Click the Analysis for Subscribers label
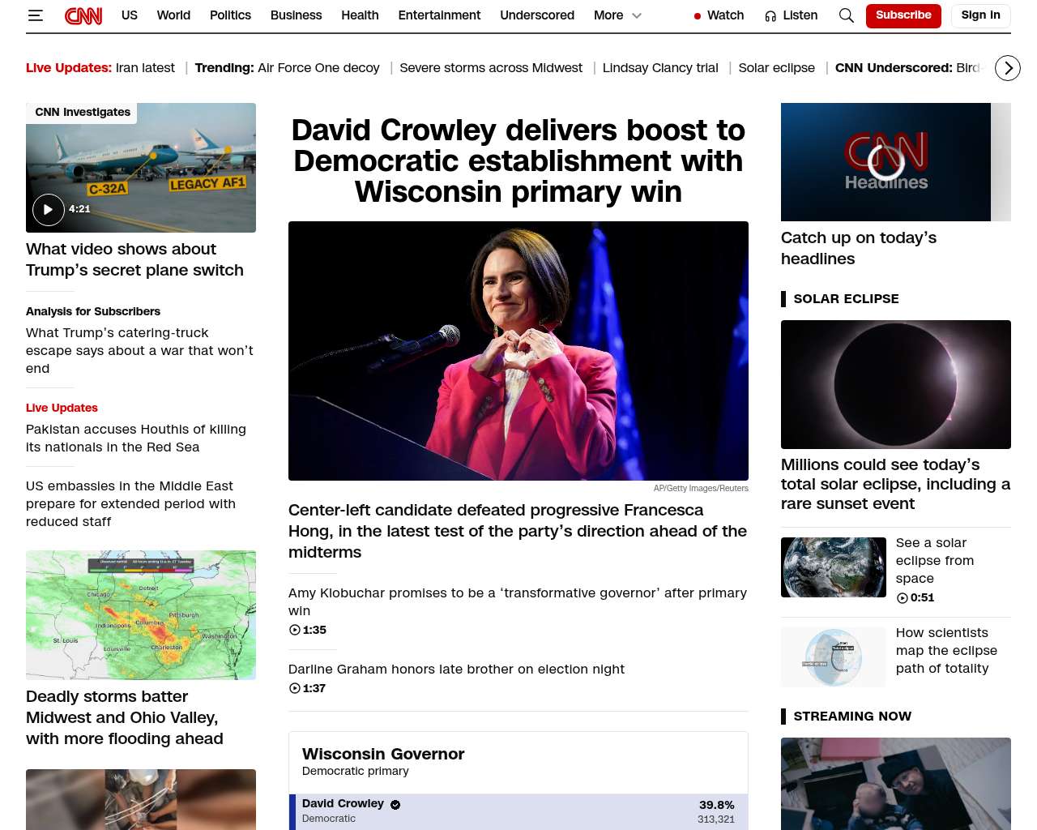Screen dimensions: 1037x830 click(93, 311)
